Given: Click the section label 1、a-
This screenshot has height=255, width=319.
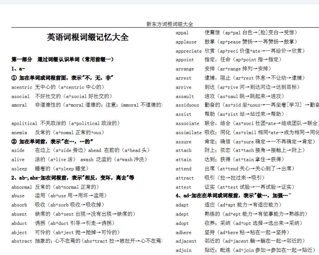Looking at the screenshot, I should 18,69.
